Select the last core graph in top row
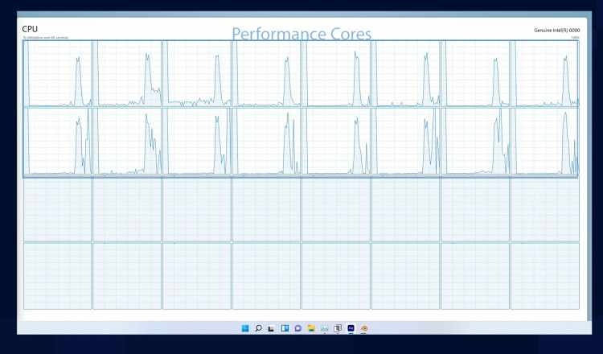 544,74
